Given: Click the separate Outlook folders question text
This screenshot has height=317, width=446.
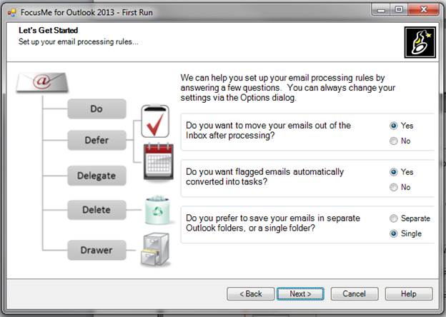Looking at the screenshot, I should 273,223.
